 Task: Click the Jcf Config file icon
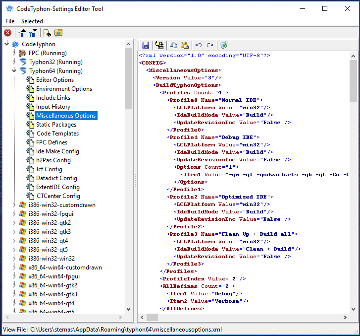pos(30,169)
